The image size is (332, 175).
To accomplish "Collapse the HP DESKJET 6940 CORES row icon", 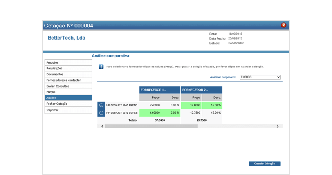I will (101, 113).
